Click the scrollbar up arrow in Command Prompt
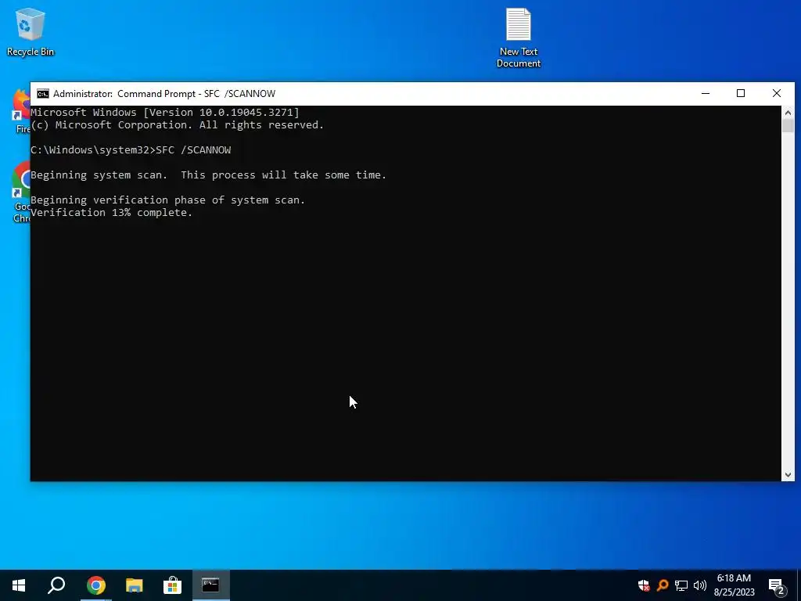Viewport: 801px width, 601px height. (788, 113)
